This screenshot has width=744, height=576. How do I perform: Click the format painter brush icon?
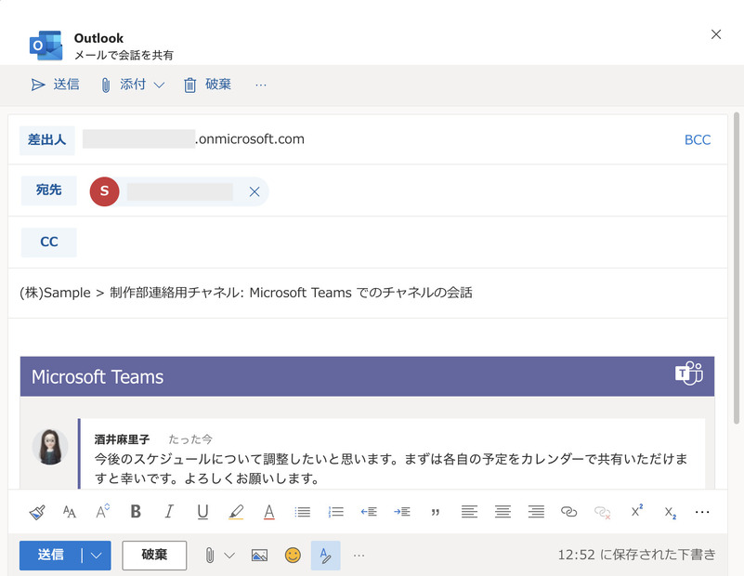[37, 512]
